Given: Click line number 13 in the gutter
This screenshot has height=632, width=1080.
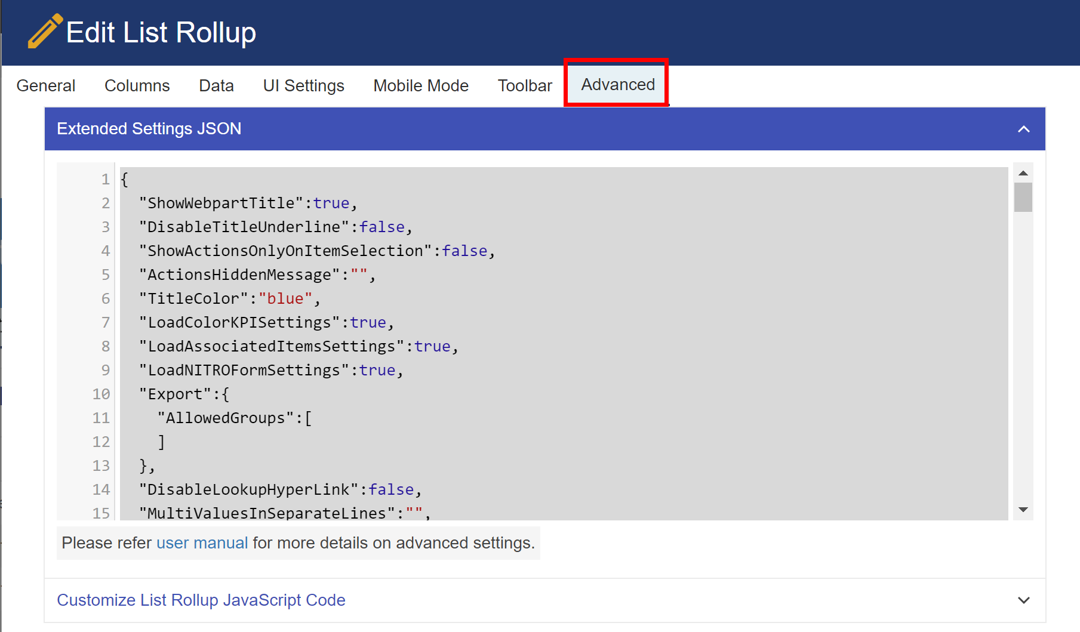Looking at the screenshot, I should [x=101, y=465].
